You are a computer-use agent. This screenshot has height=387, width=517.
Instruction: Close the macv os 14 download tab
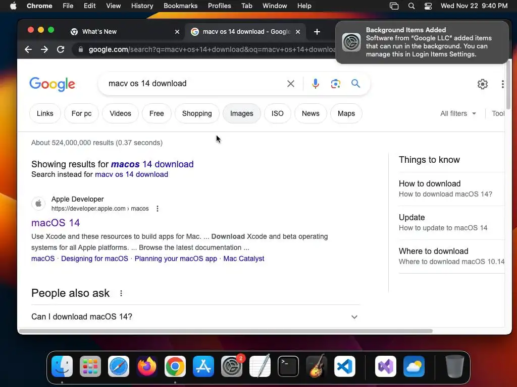coord(298,32)
